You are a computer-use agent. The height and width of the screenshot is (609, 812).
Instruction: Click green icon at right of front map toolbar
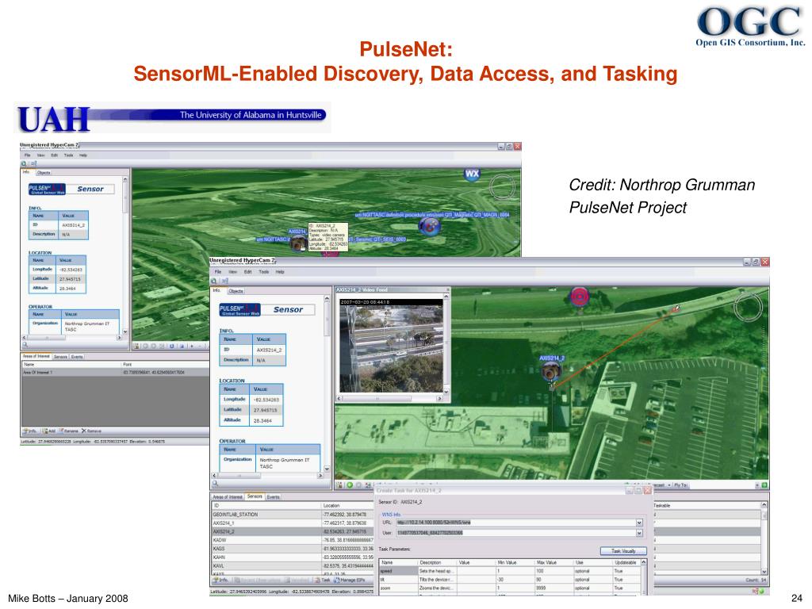pos(764,485)
